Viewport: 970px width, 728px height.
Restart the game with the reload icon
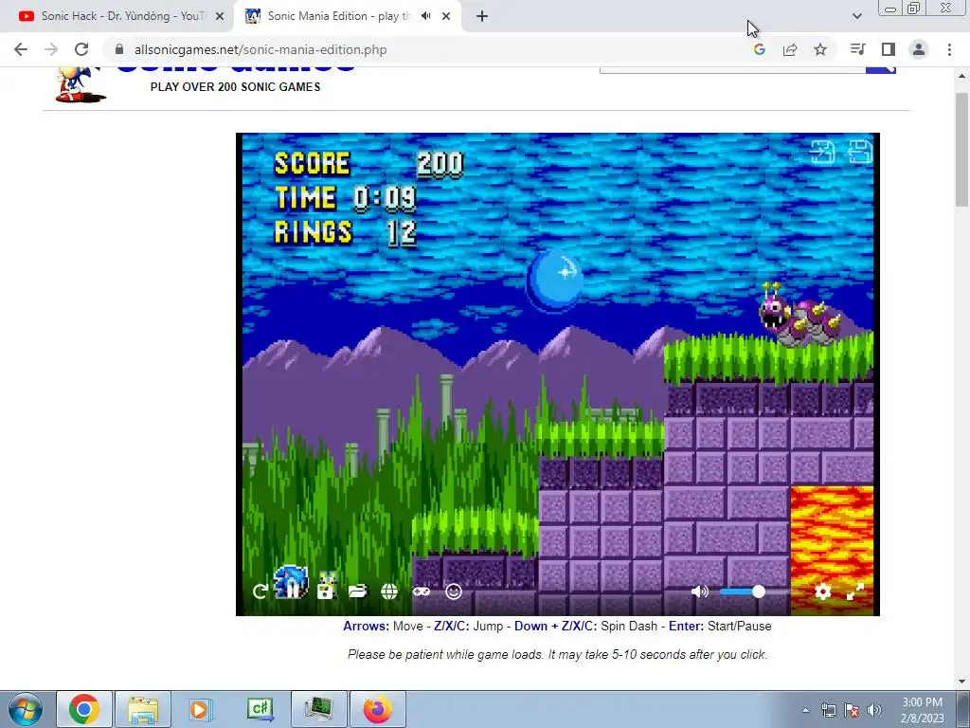[260, 591]
